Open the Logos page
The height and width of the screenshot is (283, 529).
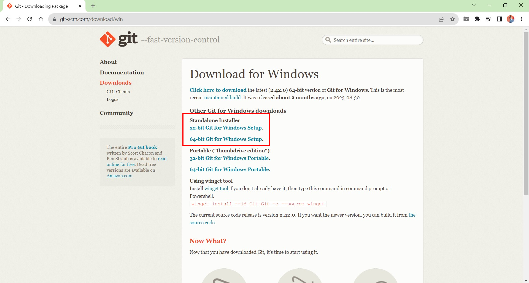coord(112,99)
